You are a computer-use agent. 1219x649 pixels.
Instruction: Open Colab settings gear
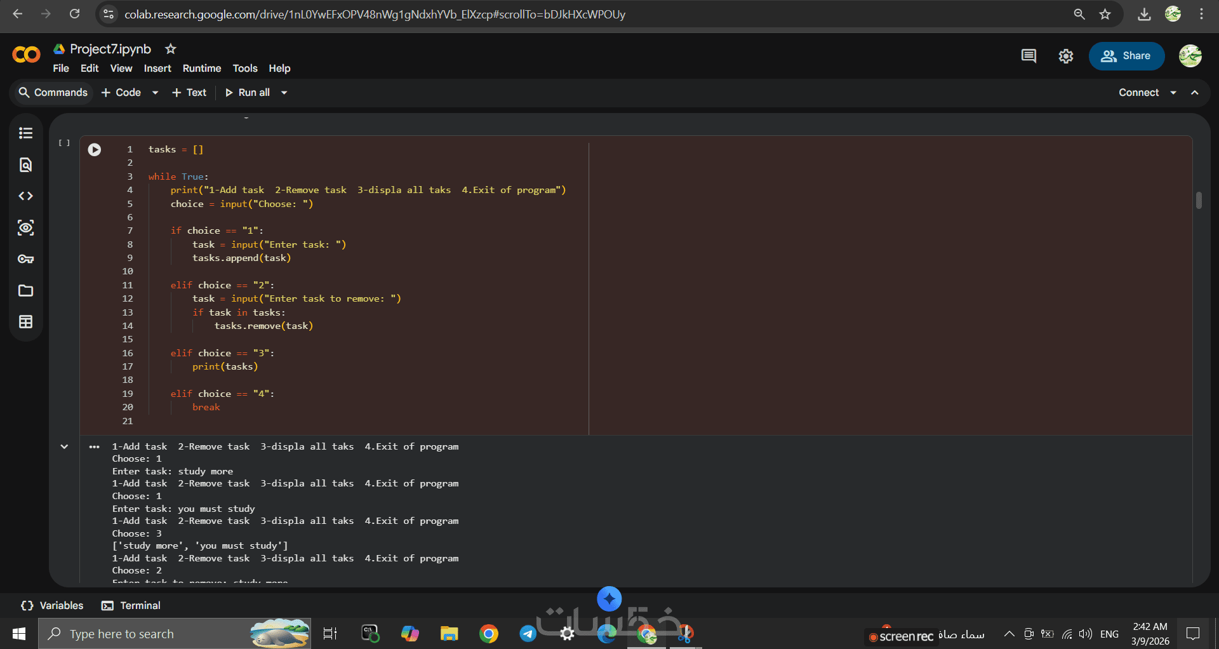(x=1066, y=56)
